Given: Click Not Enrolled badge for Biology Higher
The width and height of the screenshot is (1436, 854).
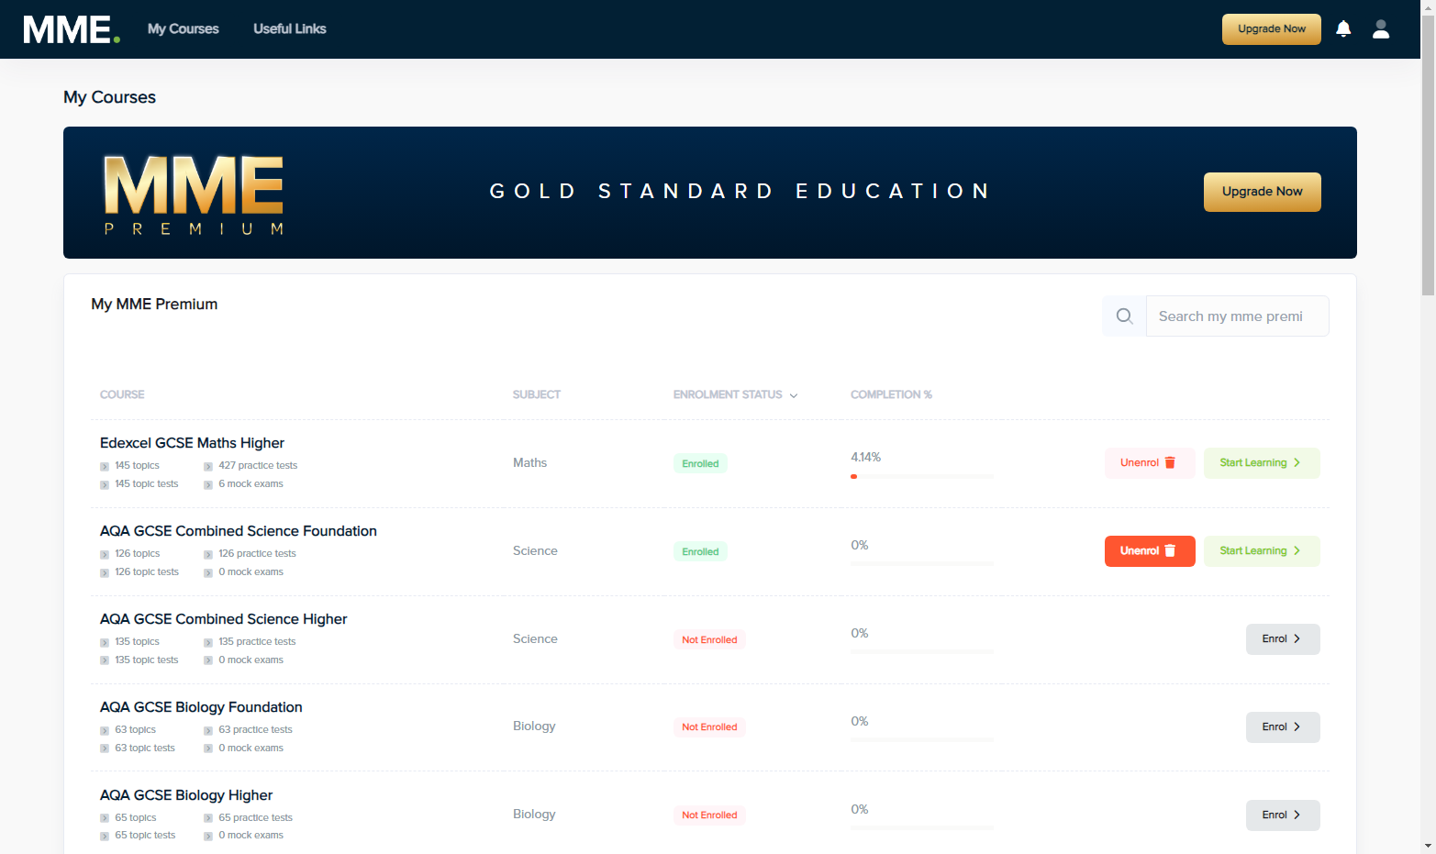Looking at the screenshot, I should (x=709, y=815).
